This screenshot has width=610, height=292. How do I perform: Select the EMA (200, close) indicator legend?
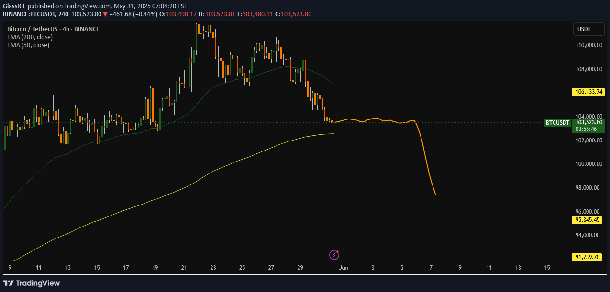pos(30,37)
